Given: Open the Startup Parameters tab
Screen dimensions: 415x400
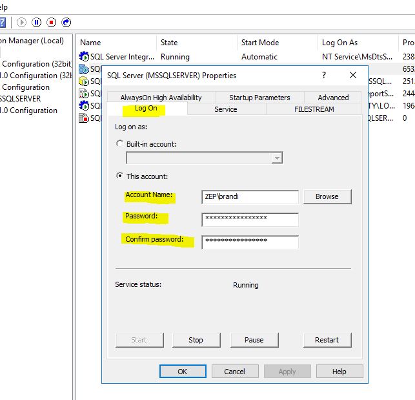Looking at the screenshot, I should tap(259, 98).
